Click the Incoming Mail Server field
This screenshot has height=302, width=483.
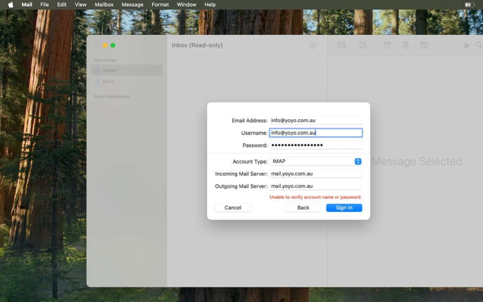(x=316, y=174)
